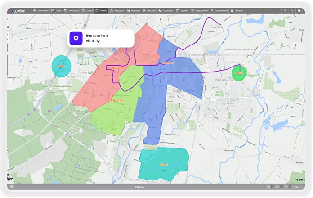This screenshot has width=313, height=198.
Task: Click the 'Increase fleet visibility' label
Action: coord(99,38)
